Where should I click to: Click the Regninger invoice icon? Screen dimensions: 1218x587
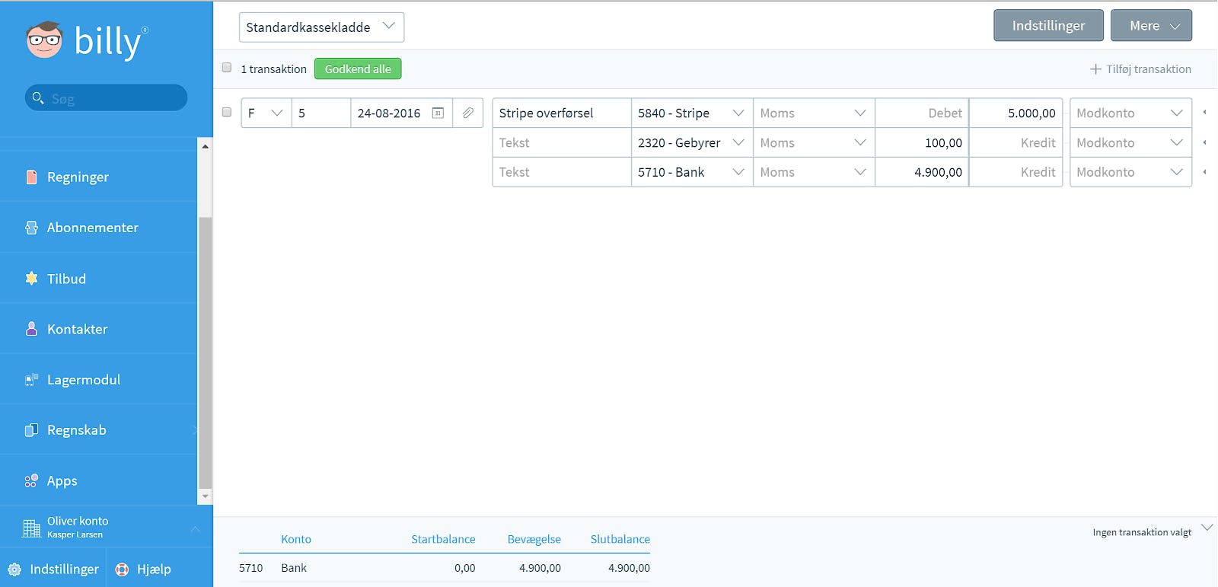31,177
